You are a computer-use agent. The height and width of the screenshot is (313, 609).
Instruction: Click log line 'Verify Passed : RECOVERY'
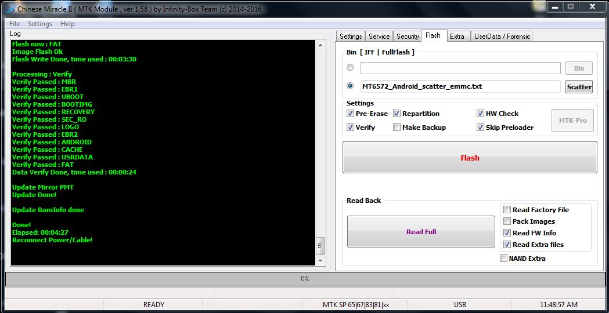tap(53, 112)
